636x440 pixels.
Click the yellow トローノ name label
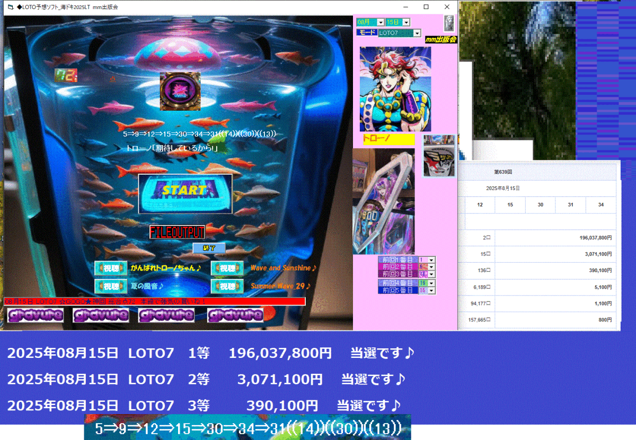click(388, 139)
